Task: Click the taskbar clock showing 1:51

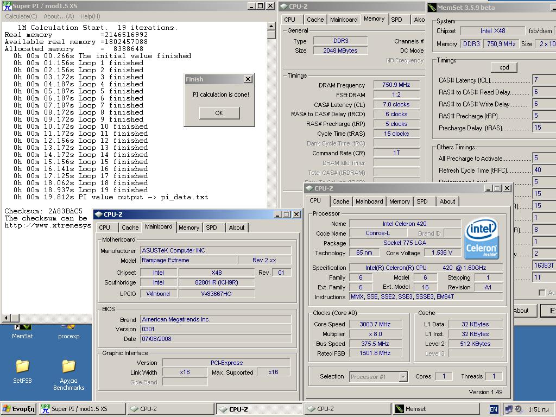Action: (x=538, y=409)
